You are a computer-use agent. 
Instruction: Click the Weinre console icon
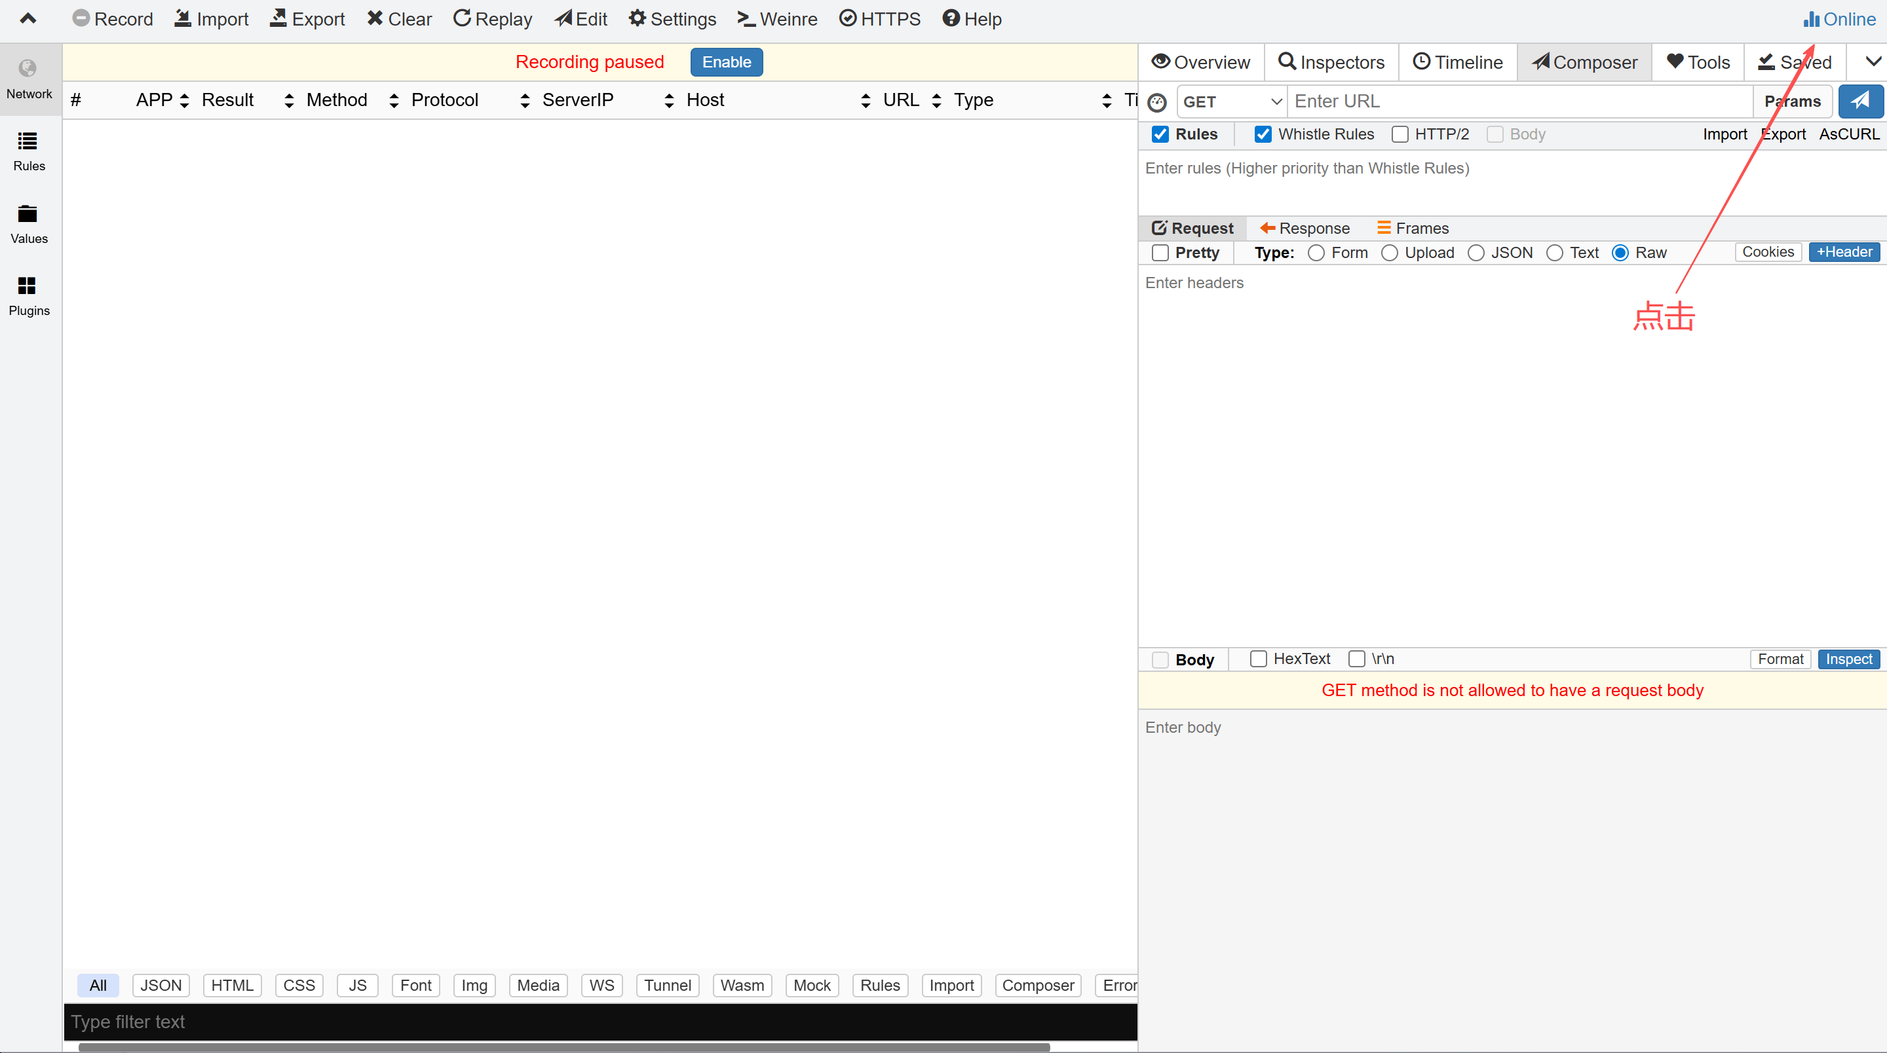[x=746, y=18]
